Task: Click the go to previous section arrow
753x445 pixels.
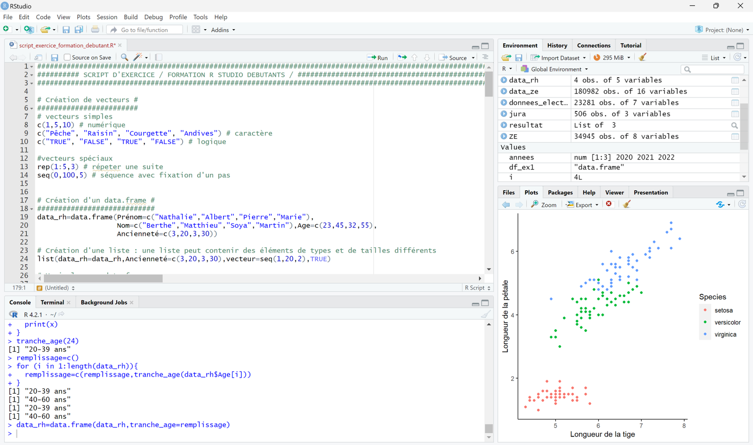Action: click(415, 57)
